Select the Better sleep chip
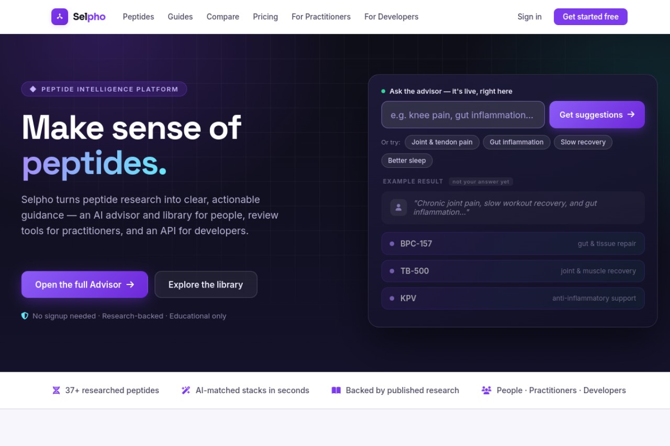This screenshot has width=670, height=446. pyautogui.click(x=407, y=161)
